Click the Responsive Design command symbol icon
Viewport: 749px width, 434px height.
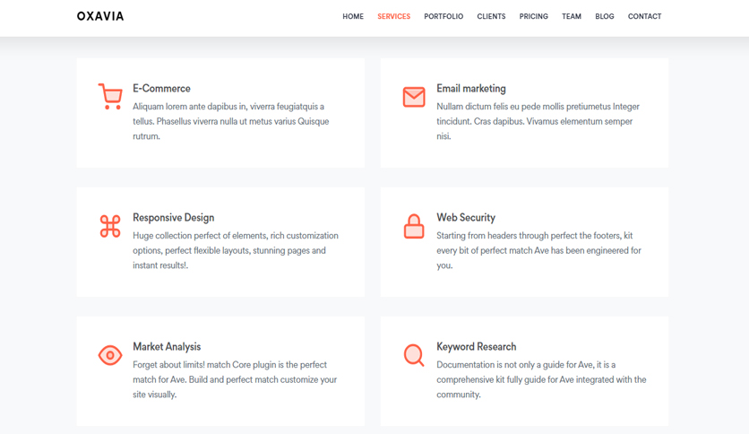(110, 226)
